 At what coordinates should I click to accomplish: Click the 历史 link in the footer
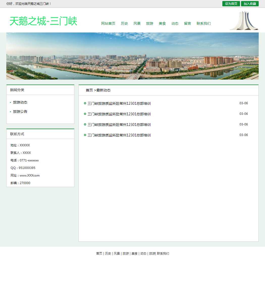[x=108, y=254]
